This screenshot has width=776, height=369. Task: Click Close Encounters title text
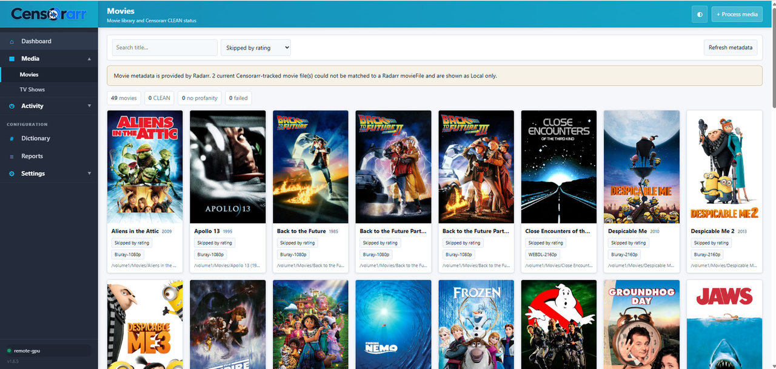click(x=558, y=231)
